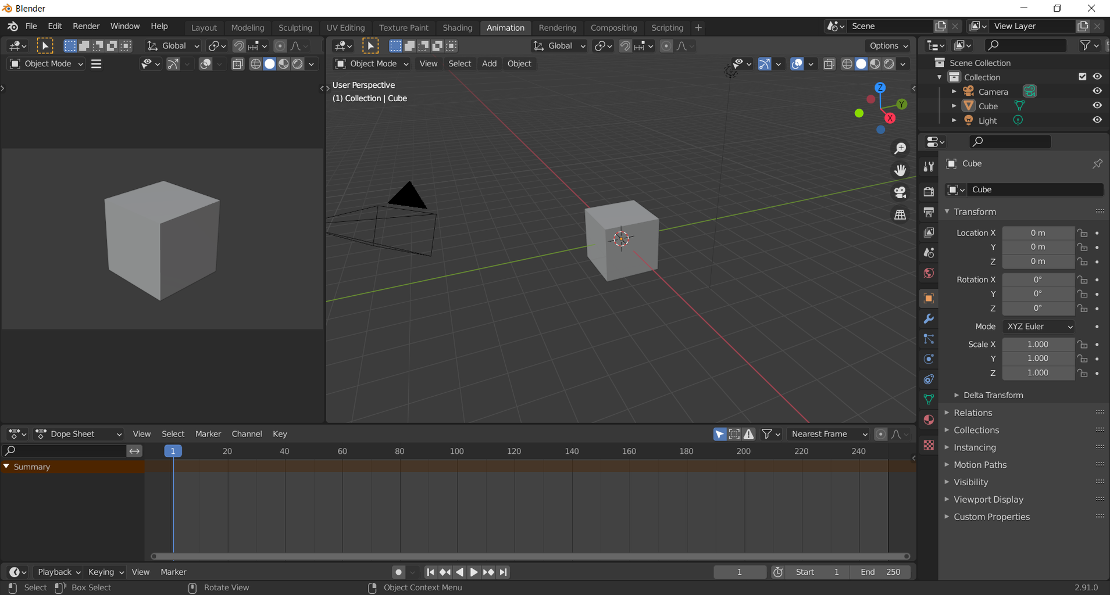Uncheck the Collection exclude checkbox
Viewport: 1110px width, 595px height.
(1082, 77)
